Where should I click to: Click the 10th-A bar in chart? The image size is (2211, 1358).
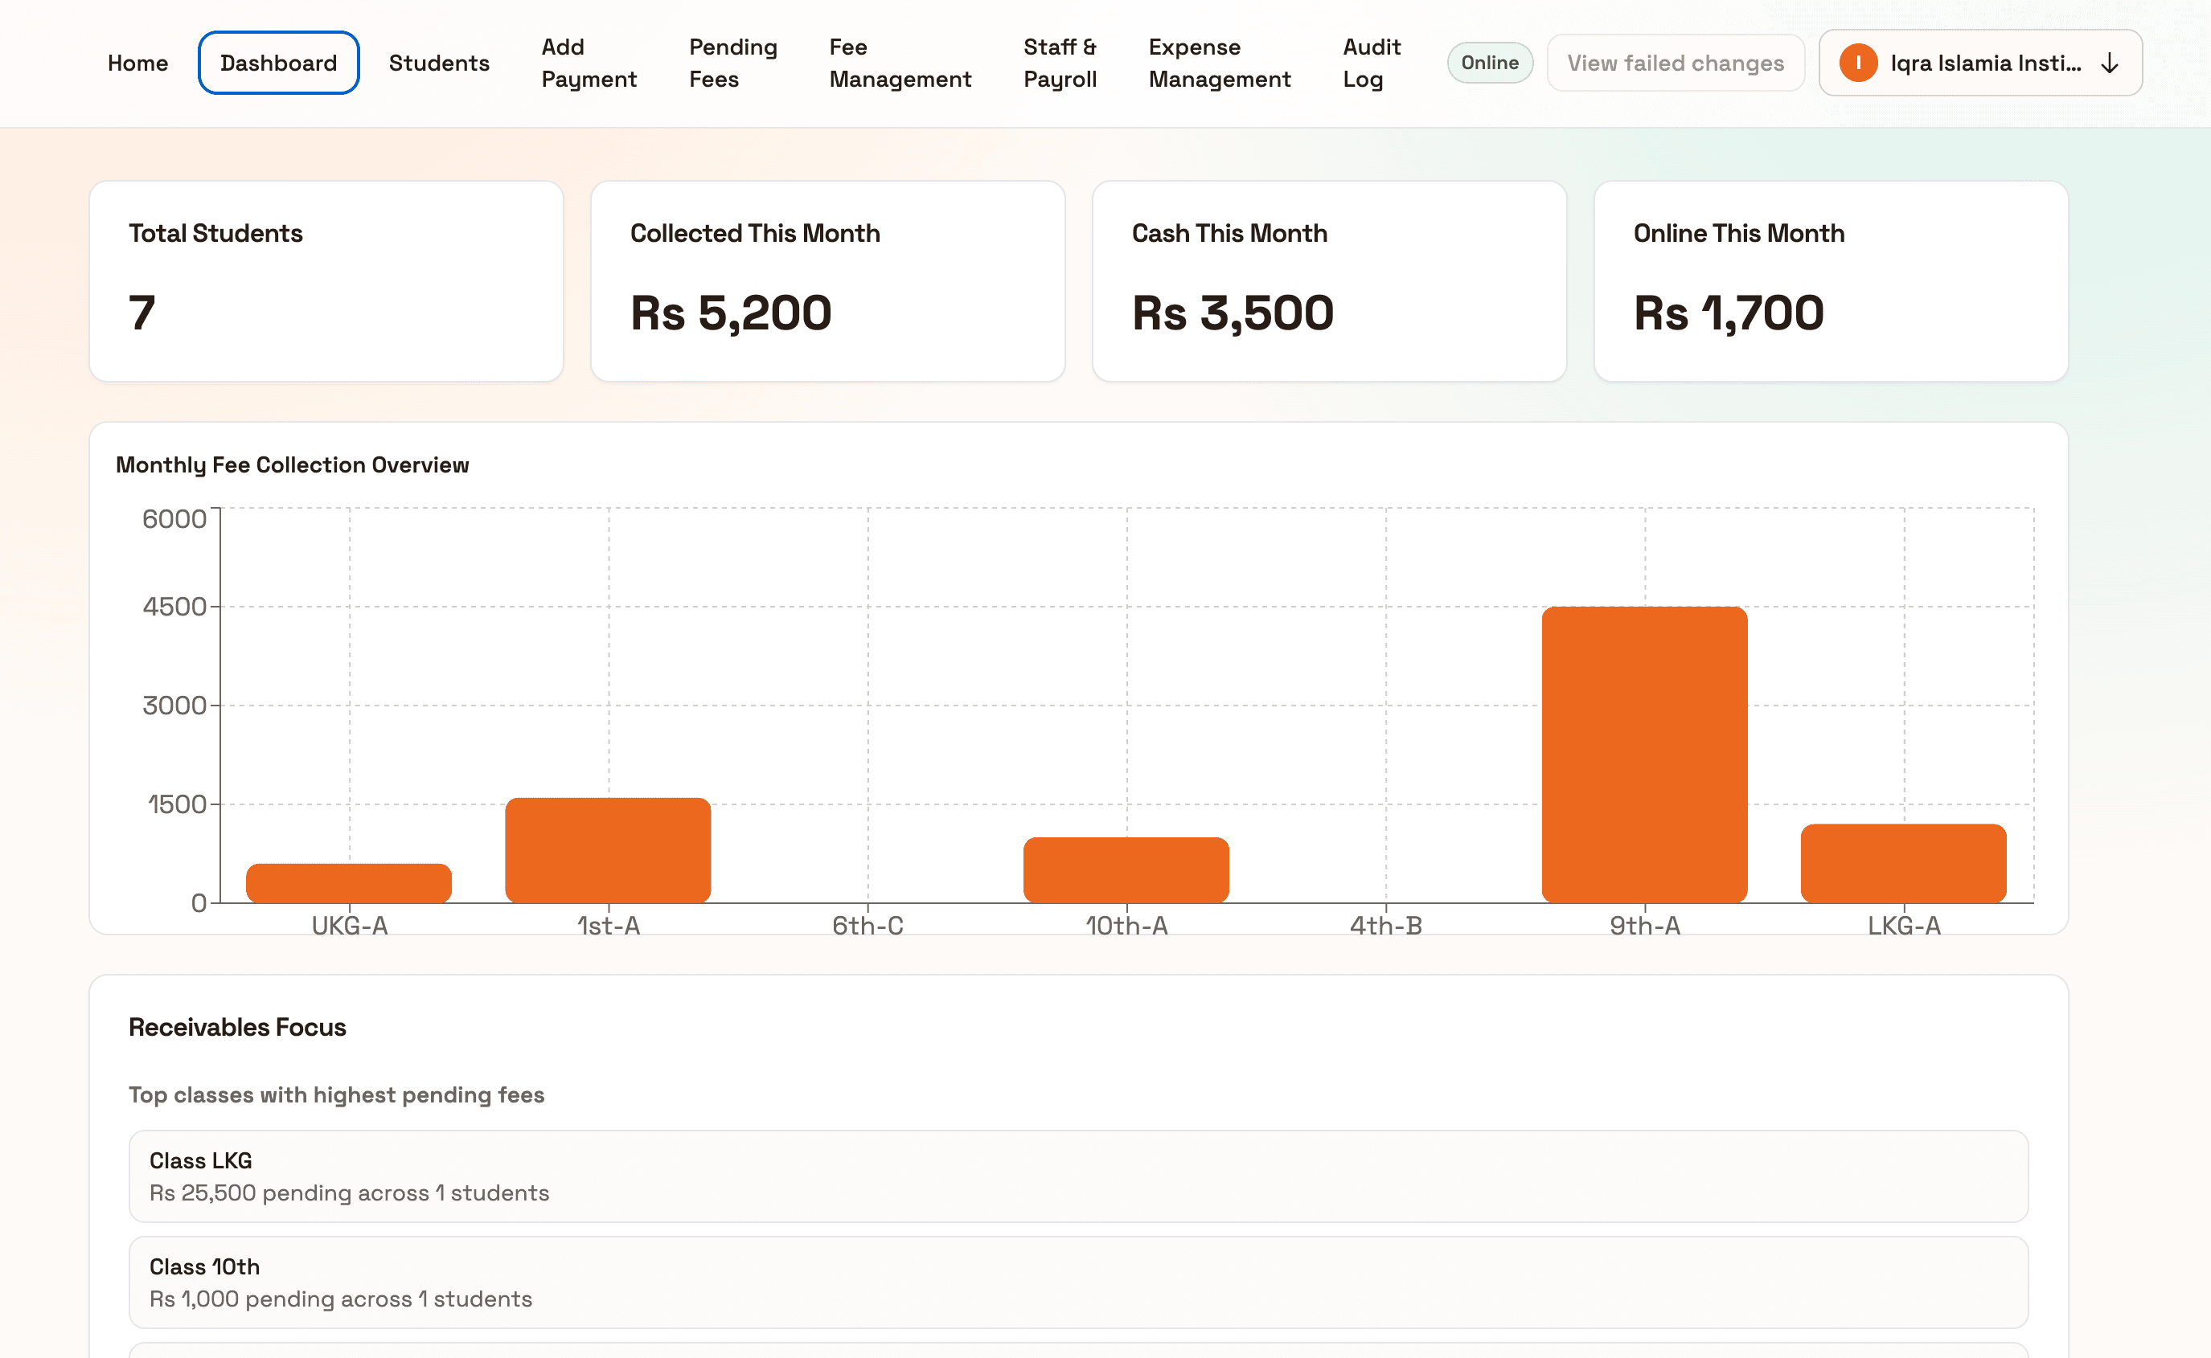(1126, 869)
